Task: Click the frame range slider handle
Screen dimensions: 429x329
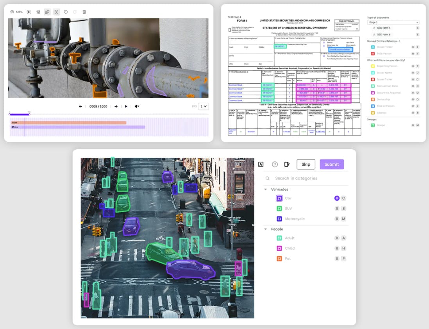Action: [x=29, y=114]
